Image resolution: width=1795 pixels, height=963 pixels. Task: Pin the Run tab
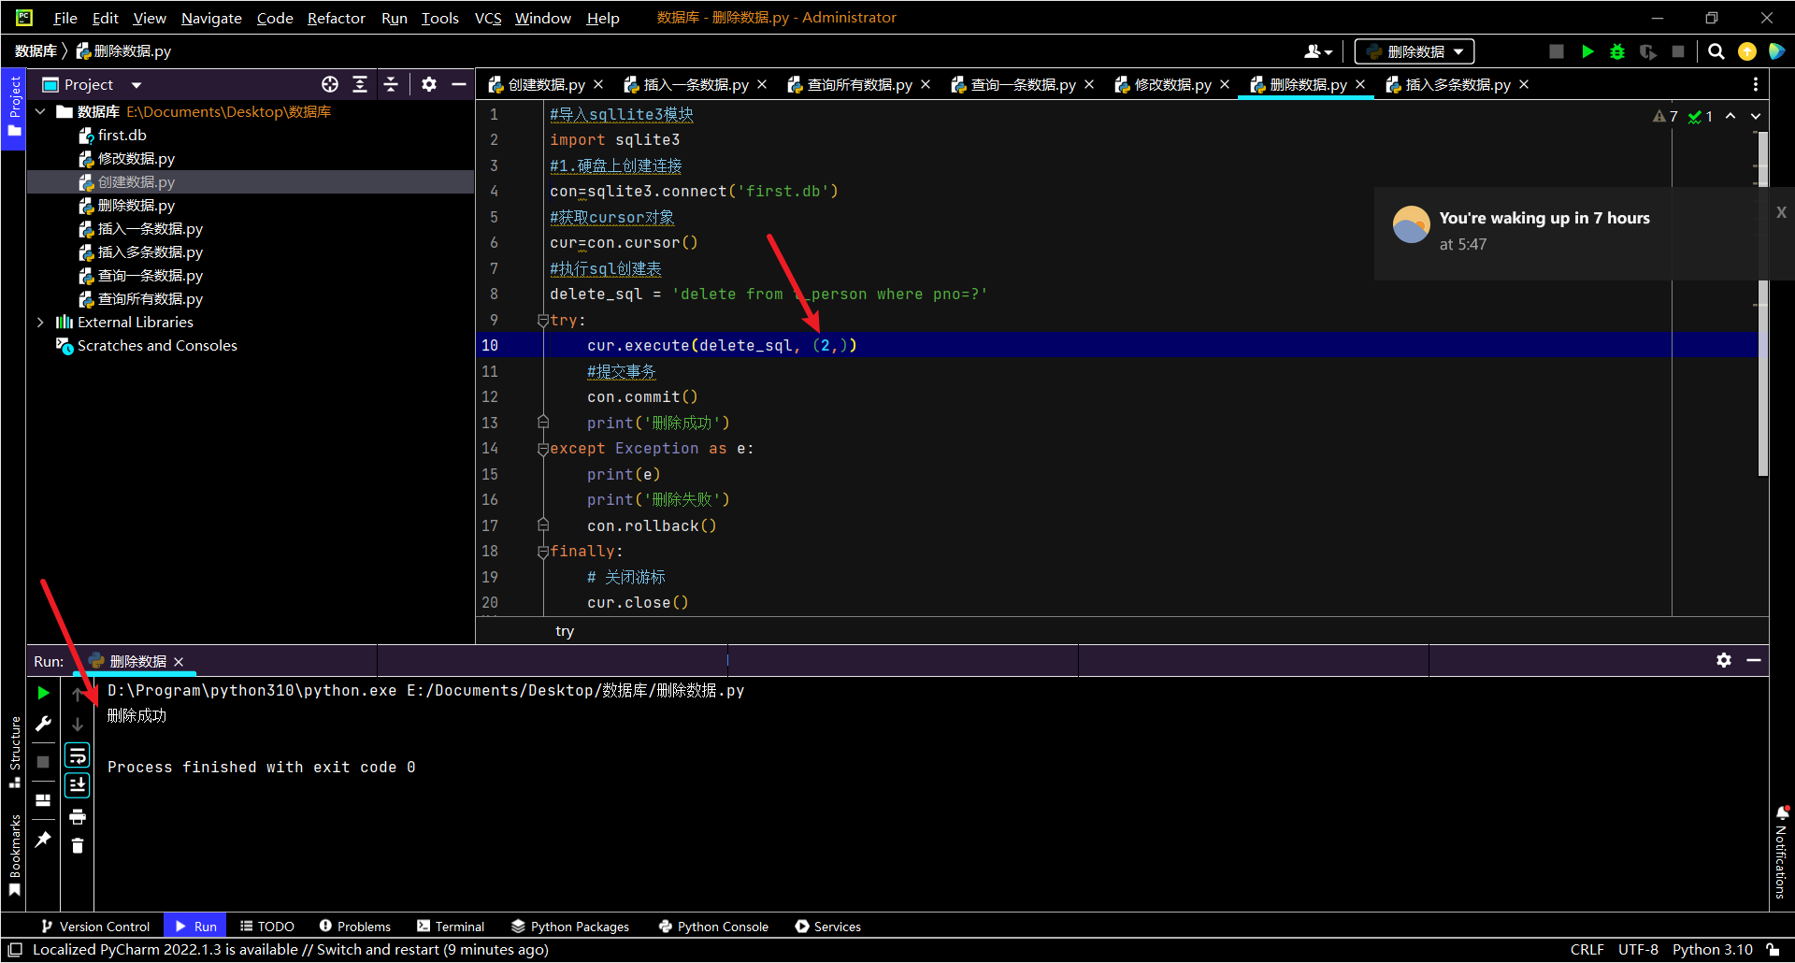[43, 839]
